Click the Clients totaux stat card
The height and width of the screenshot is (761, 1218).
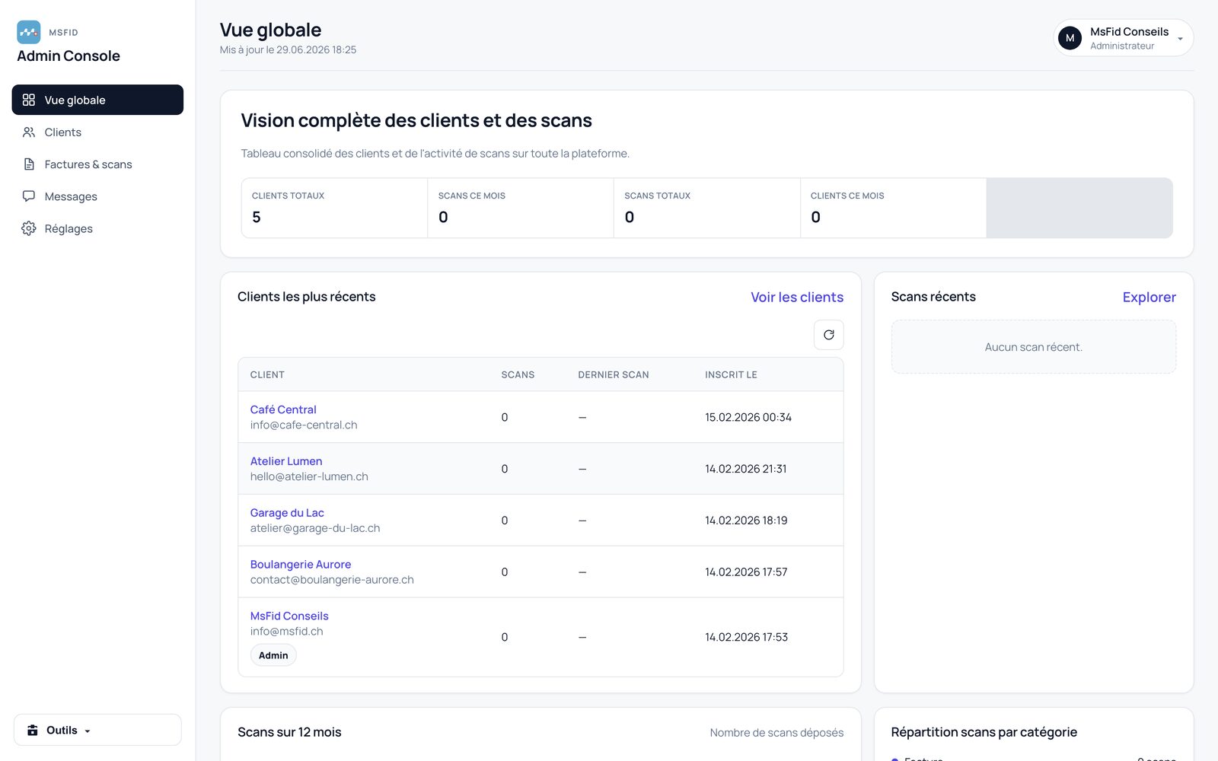[x=334, y=208]
